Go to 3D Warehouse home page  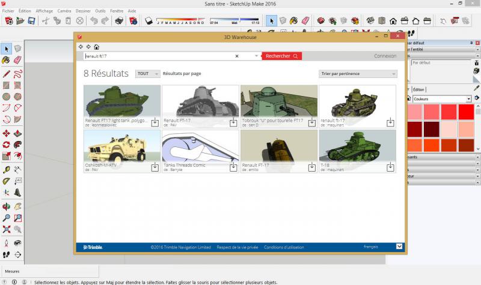96,47
